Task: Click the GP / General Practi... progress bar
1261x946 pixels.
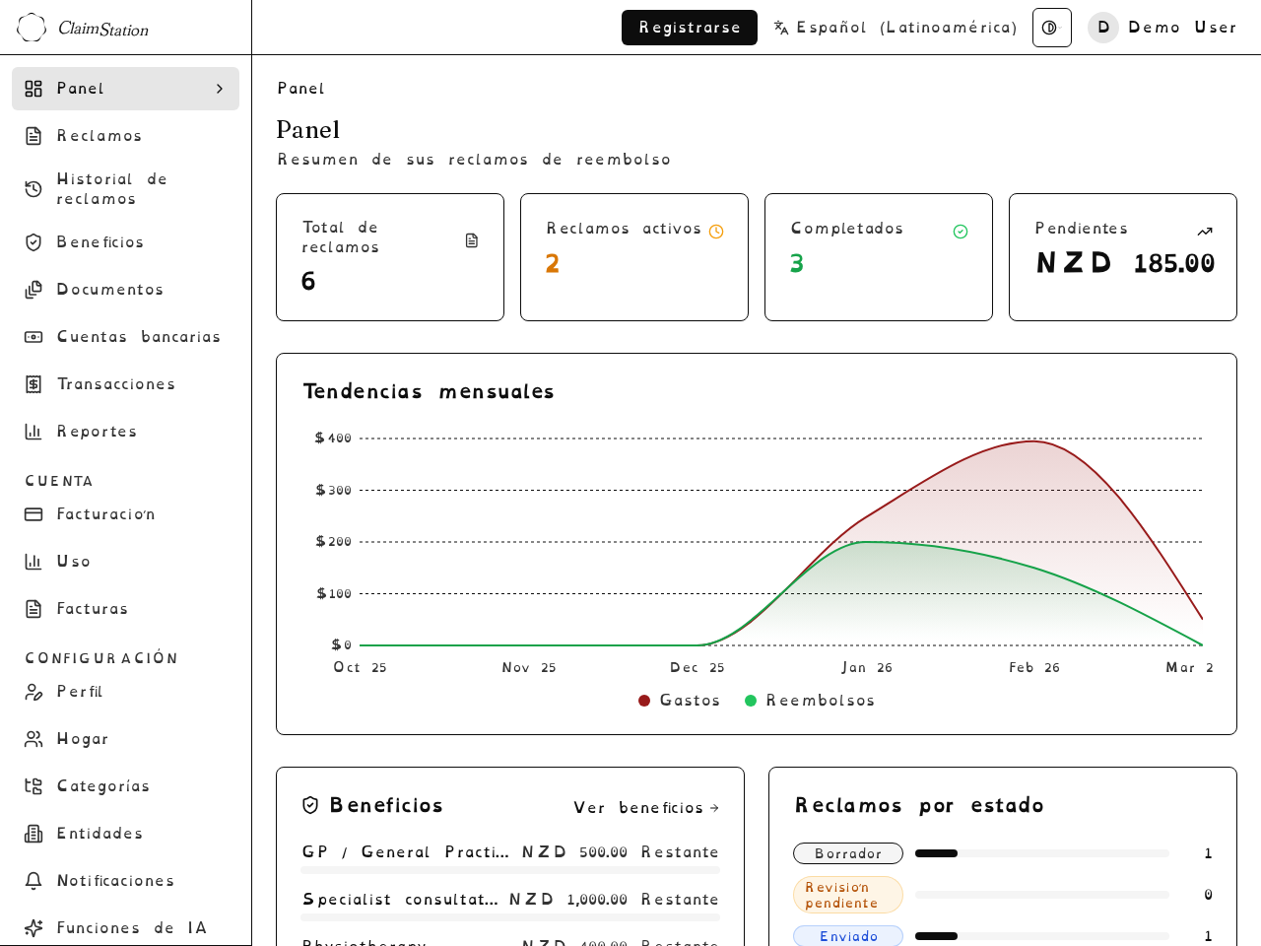Action: tap(510, 871)
